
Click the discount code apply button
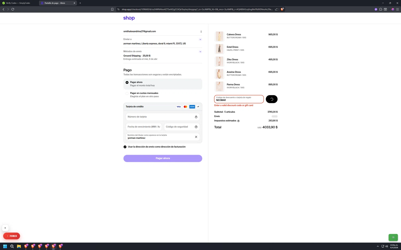coord(272,99)
